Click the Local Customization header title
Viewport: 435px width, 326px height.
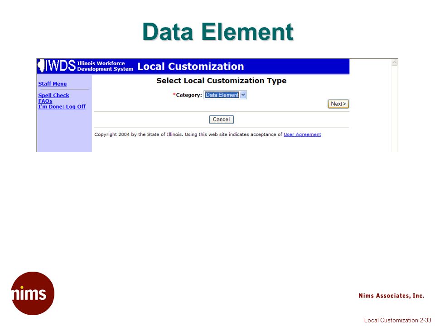(191, 67)
